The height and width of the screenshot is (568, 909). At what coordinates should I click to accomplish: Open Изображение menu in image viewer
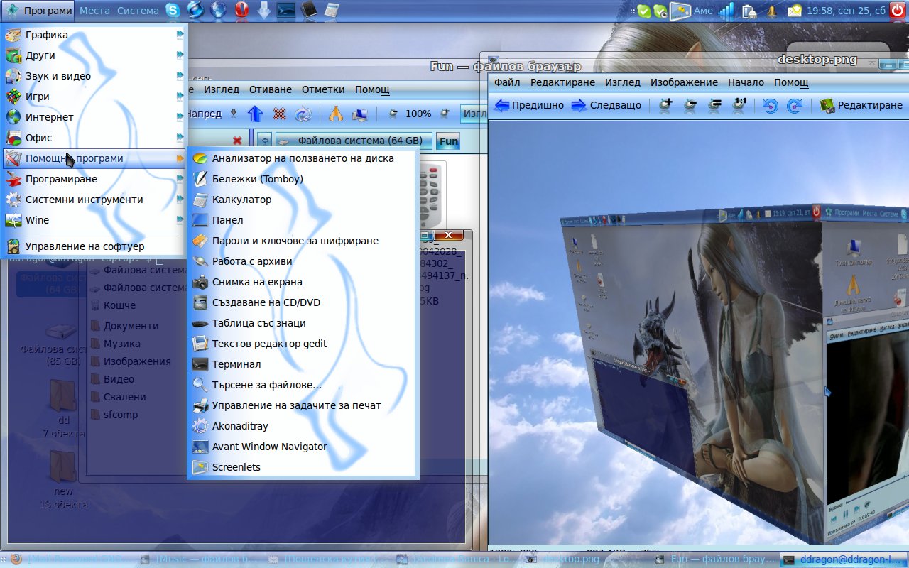pos(684,82)
